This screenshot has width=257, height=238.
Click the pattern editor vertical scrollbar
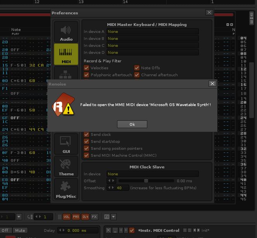pos(252,90)
